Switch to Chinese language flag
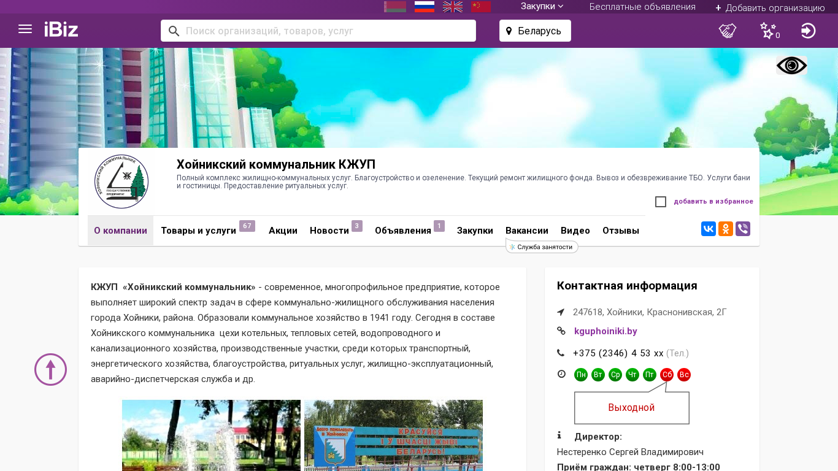The image size is (838, 471). click(x=481, y=7)
